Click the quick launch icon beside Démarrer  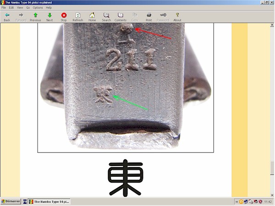point(25,201)
